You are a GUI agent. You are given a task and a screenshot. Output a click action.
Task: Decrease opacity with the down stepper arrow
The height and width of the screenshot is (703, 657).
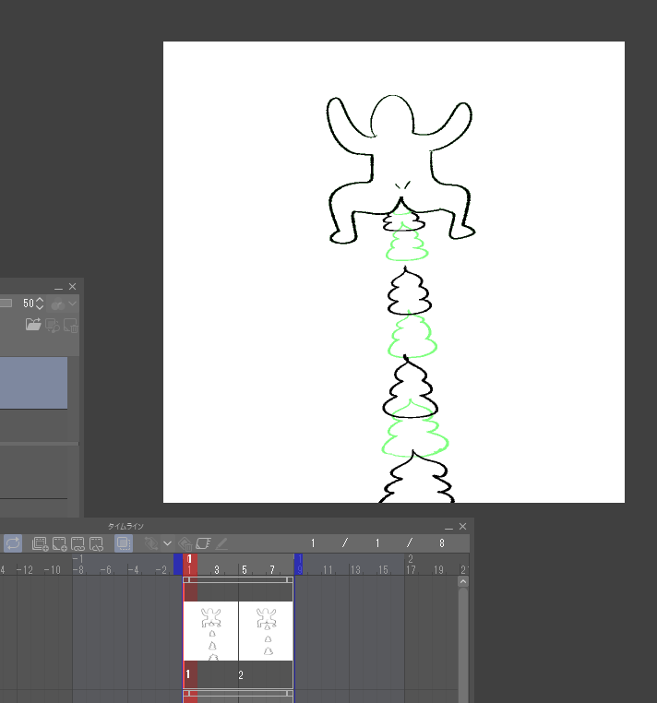click(40, 307)
